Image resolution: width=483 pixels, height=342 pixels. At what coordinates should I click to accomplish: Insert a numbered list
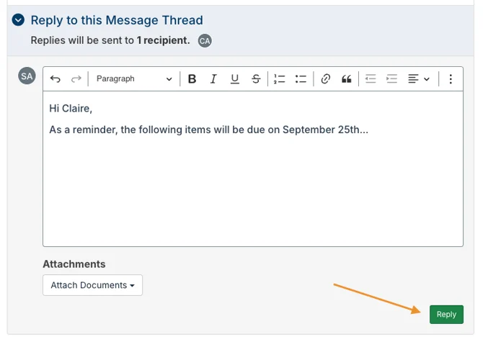pos(280,79)
